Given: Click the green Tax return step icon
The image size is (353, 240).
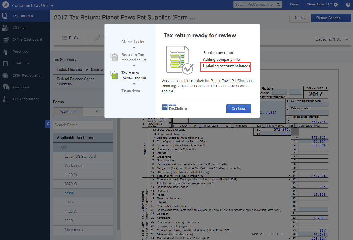Looking at the screenshot, I should pyautogui.click(x=114, y=75).
